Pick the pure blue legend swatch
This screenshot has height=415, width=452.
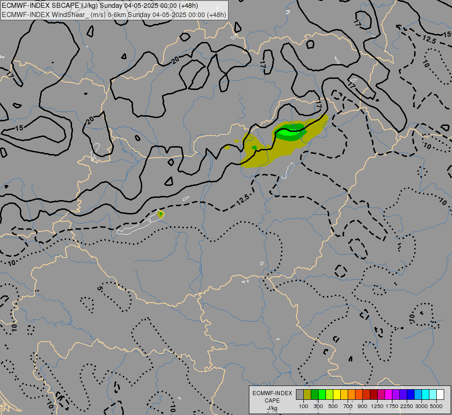click(411, 395)
